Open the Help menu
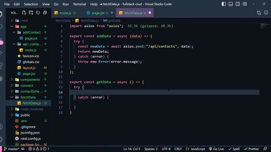The height and width of the screenshot is (152, 271). pos(94,4)
